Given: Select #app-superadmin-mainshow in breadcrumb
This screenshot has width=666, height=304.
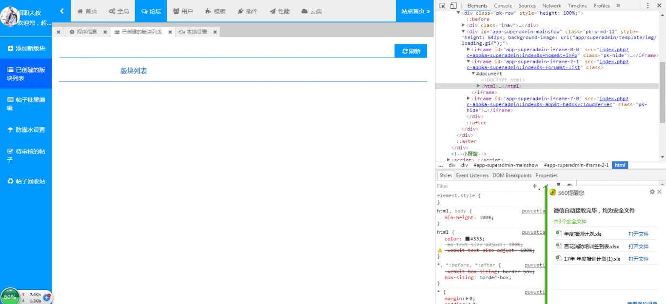Looking at the screenshot, I should pos(505,165).
